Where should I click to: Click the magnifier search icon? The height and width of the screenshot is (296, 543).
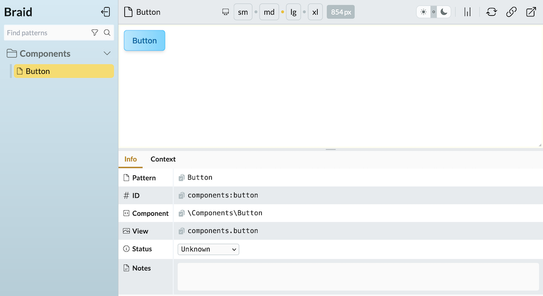point(107,33)
